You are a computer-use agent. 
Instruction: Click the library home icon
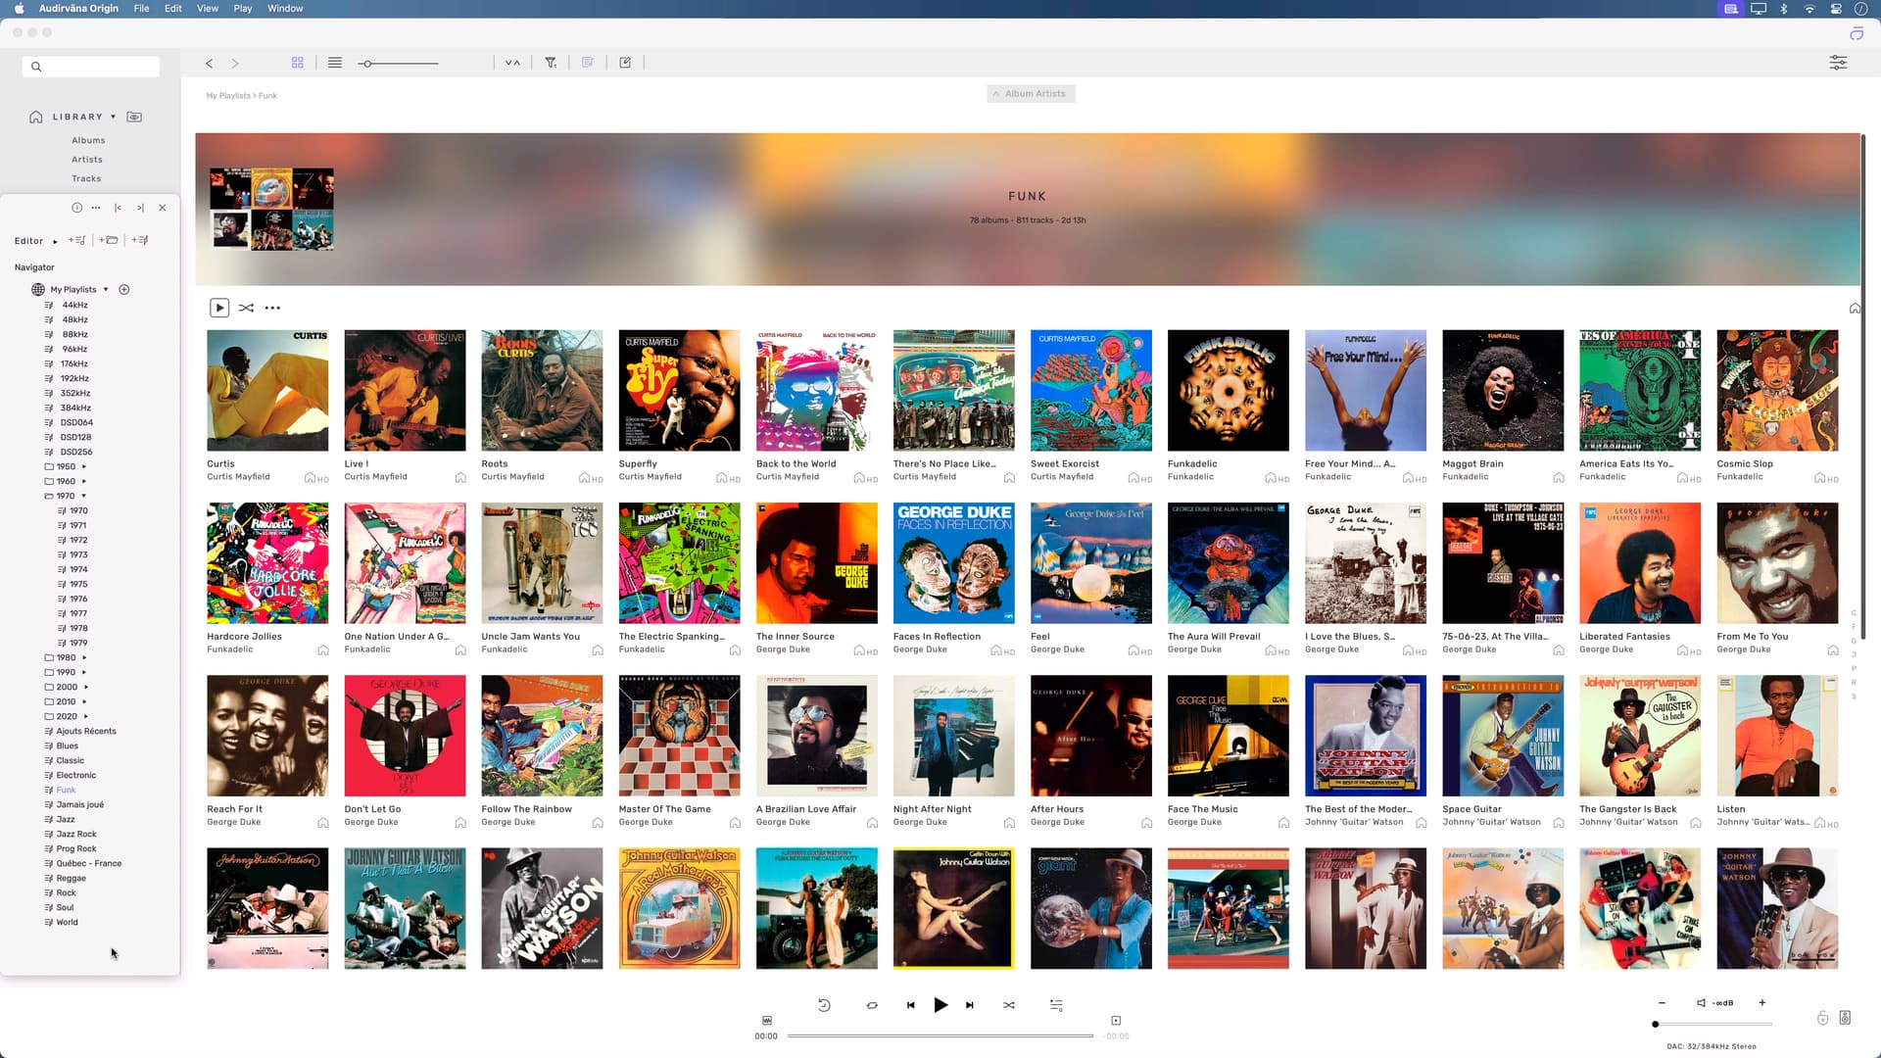pos(36,117)
